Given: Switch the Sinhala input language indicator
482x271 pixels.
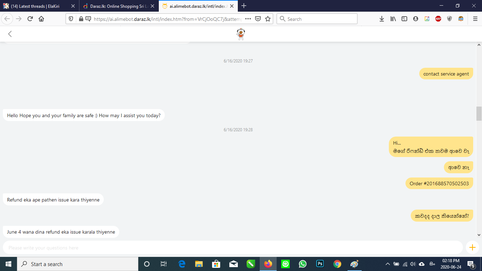Looking at the screenshot, I should point(432,264).
